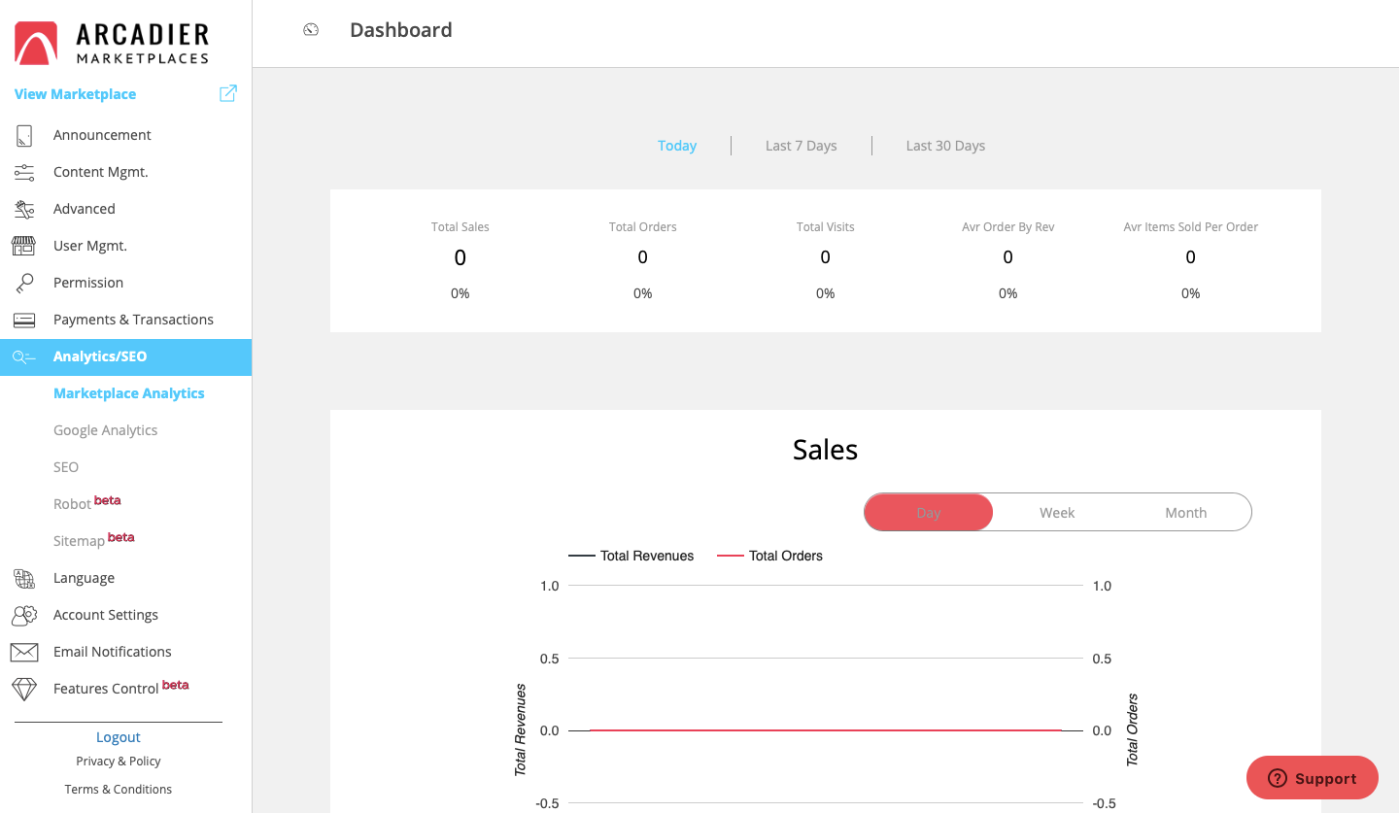The width and height of the screenshot is (1399, 813).
Task: Open the Google Analytics submenu item
Action: 105,430
